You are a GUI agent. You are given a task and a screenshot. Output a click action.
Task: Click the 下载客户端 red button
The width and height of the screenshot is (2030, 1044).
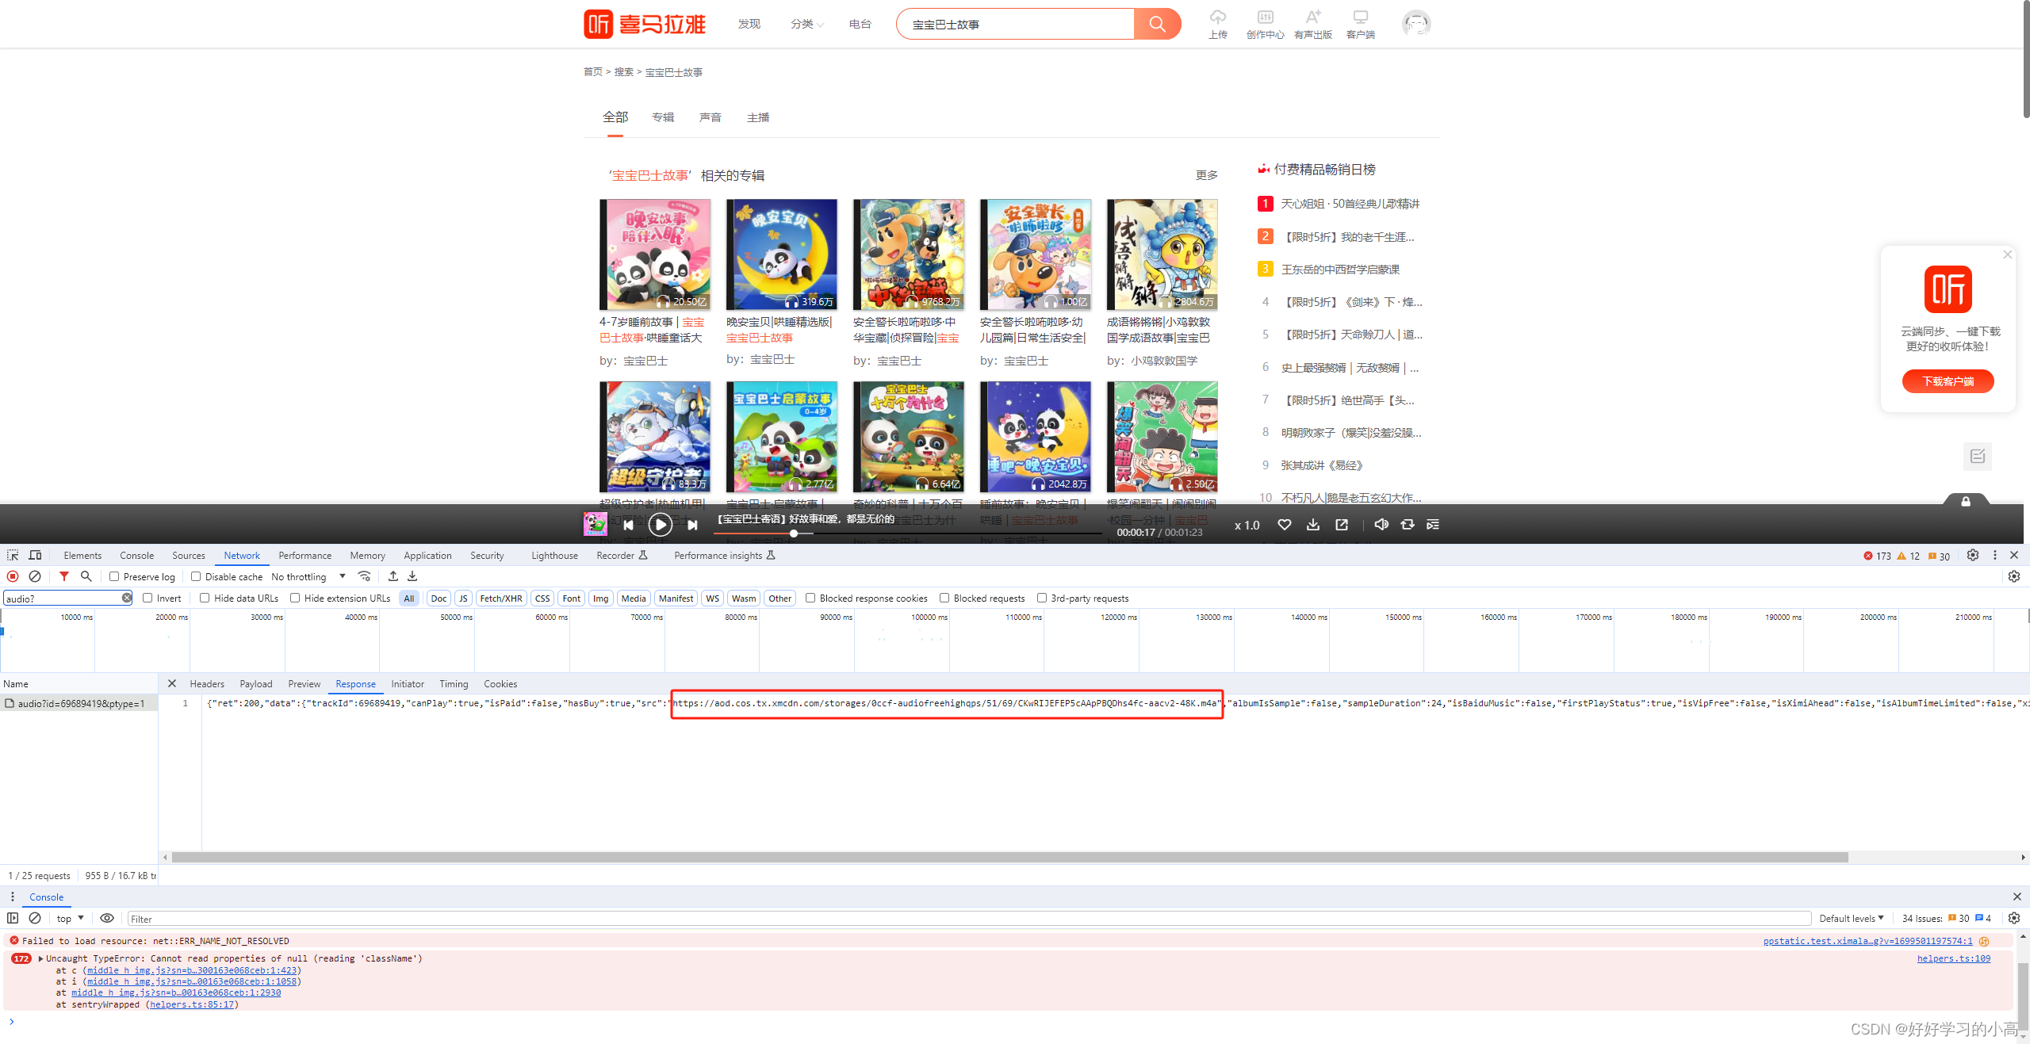[x=1948, y=381]
